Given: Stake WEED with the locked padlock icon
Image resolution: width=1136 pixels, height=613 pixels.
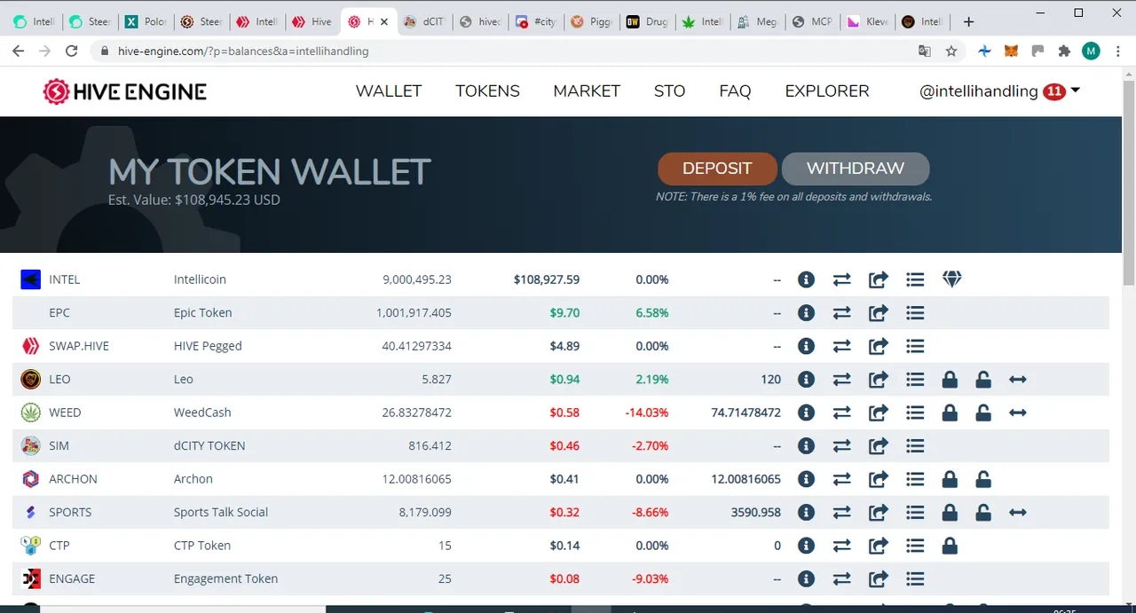Looking at the screenshot, I should pyautogui.click(x=950, y=413).
